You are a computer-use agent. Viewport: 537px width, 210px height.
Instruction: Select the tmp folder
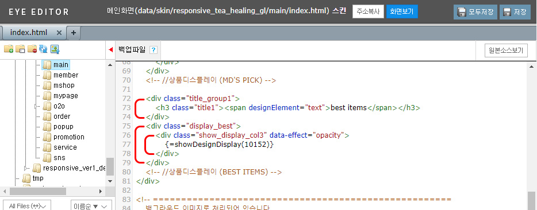click(x=38, y=178)
